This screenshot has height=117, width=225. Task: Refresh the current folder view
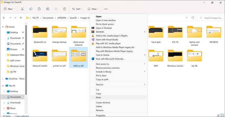pyautogui.click(x=193, y=18)
